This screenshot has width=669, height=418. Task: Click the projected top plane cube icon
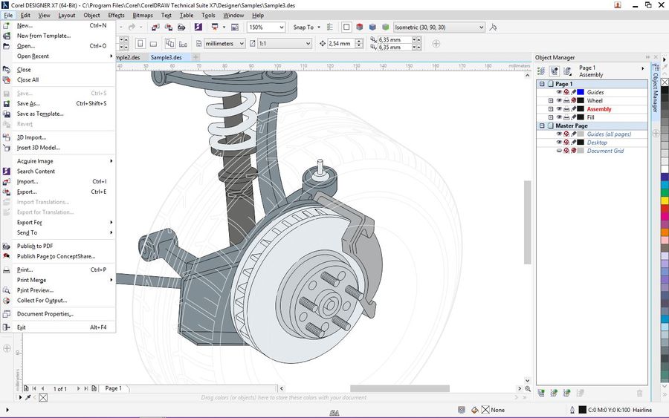tap(360, 27)
